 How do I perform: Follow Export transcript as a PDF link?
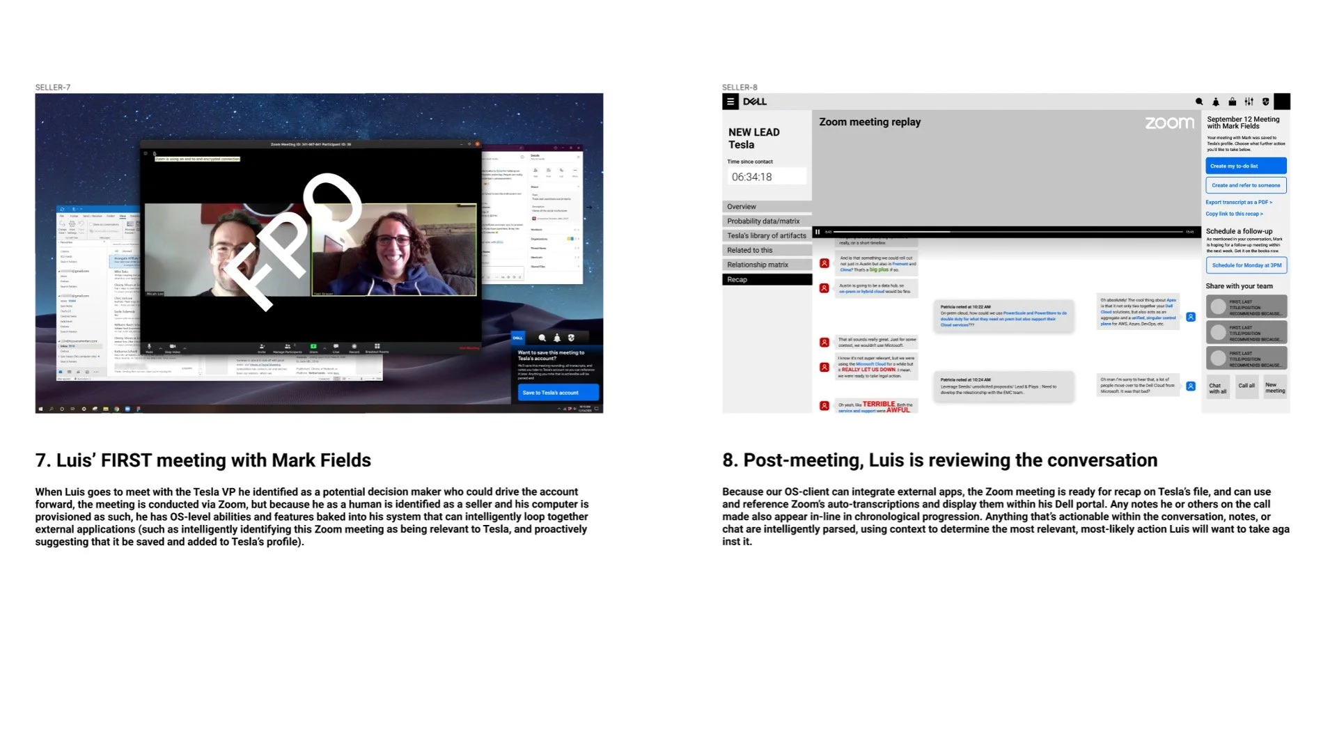point(1239,203)
